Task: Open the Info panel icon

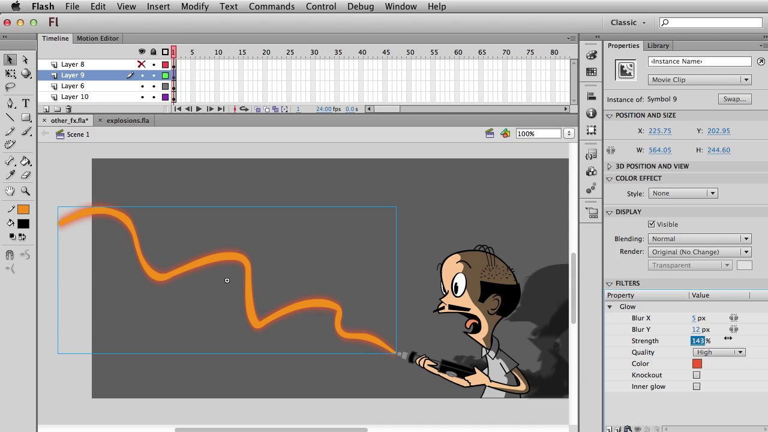Action: [x=592, y=113]
